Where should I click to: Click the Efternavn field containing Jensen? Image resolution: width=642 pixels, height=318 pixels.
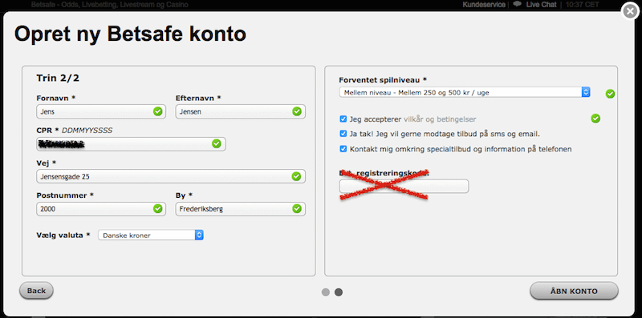coord(240,111)
